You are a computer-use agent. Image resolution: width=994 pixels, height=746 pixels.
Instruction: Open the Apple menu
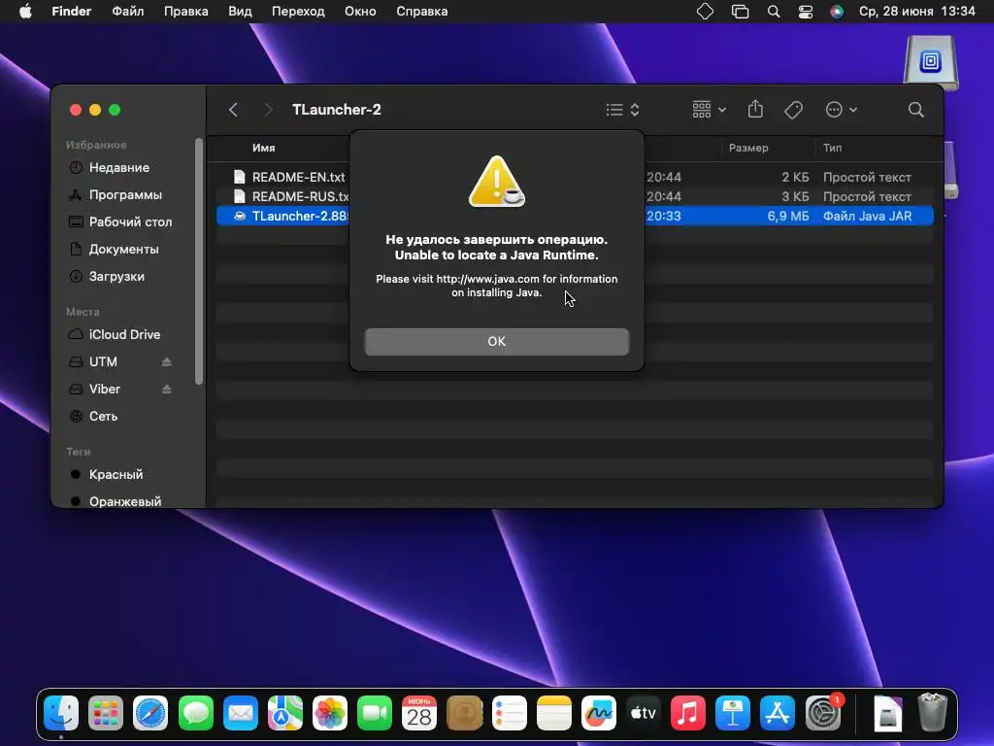tap(25, 12)
